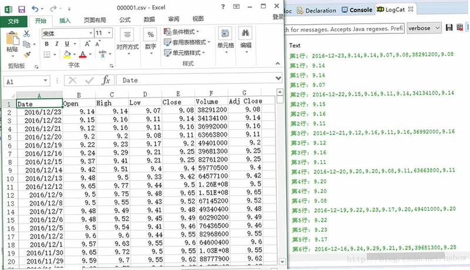The width and height of the screenshot is (470, 270).
Task: Click the LogCat message filter field
Action: click(x=344, y=29)
